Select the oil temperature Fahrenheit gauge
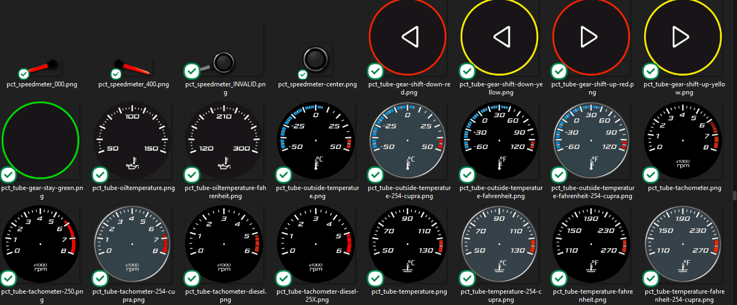 (225, 140)
